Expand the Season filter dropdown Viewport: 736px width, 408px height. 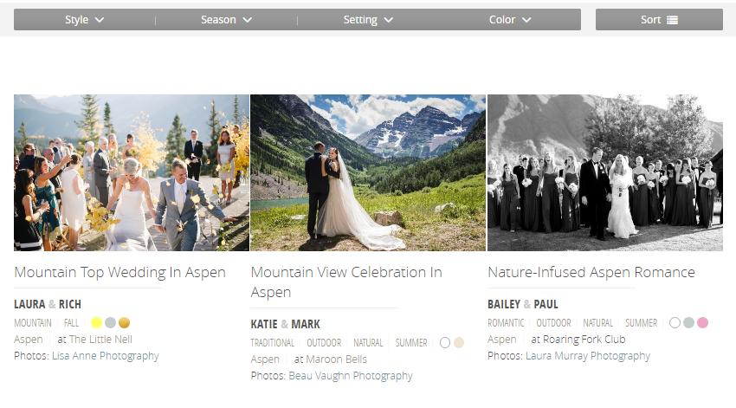[226, 20]
